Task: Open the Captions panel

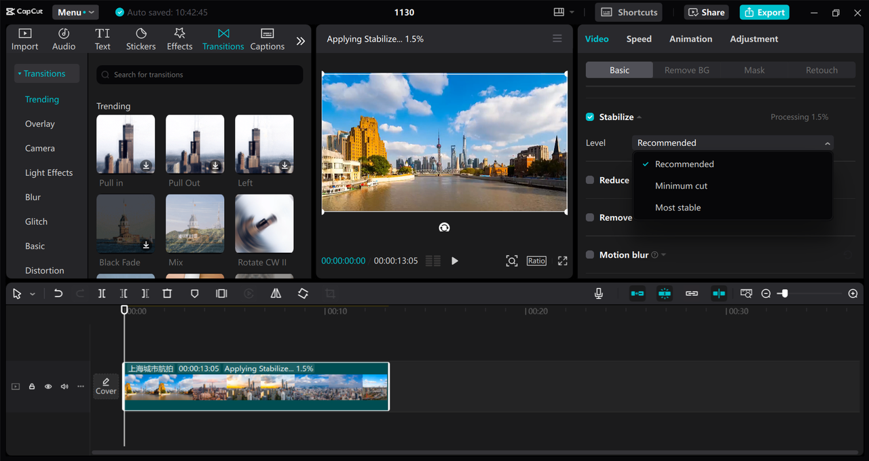Action: coord(267,39)
